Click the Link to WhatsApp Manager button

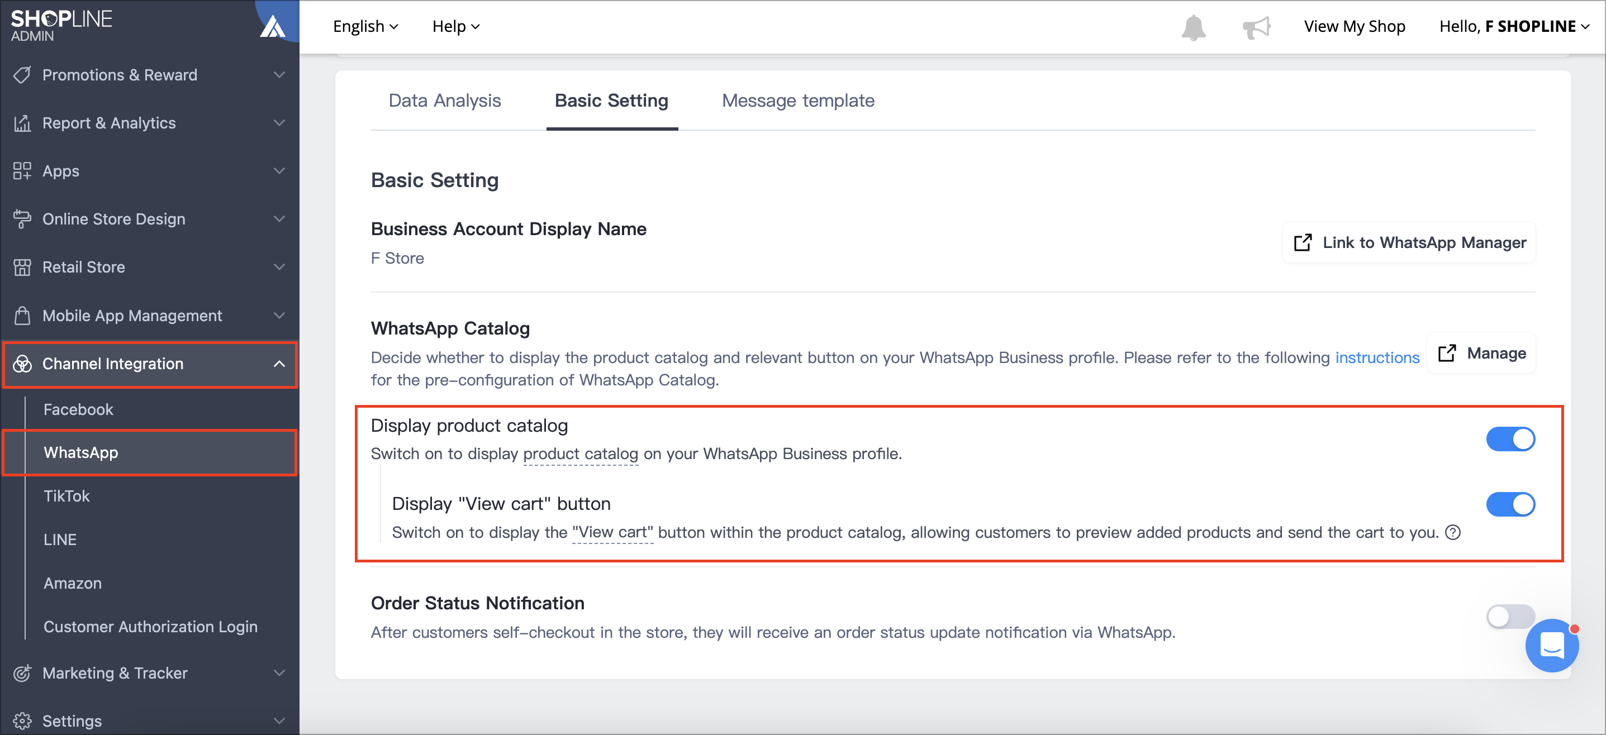[1409, 242]
